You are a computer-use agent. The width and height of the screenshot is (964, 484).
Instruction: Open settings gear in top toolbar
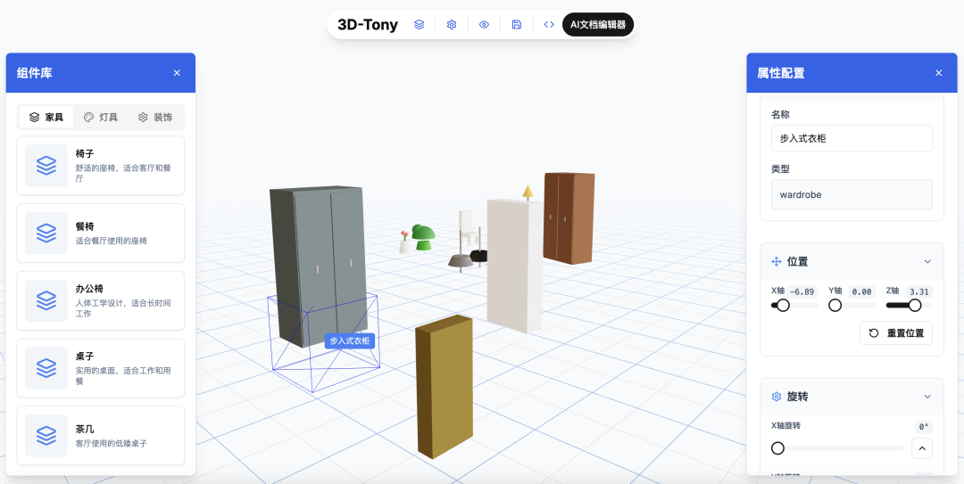click(x=452, y=25)
